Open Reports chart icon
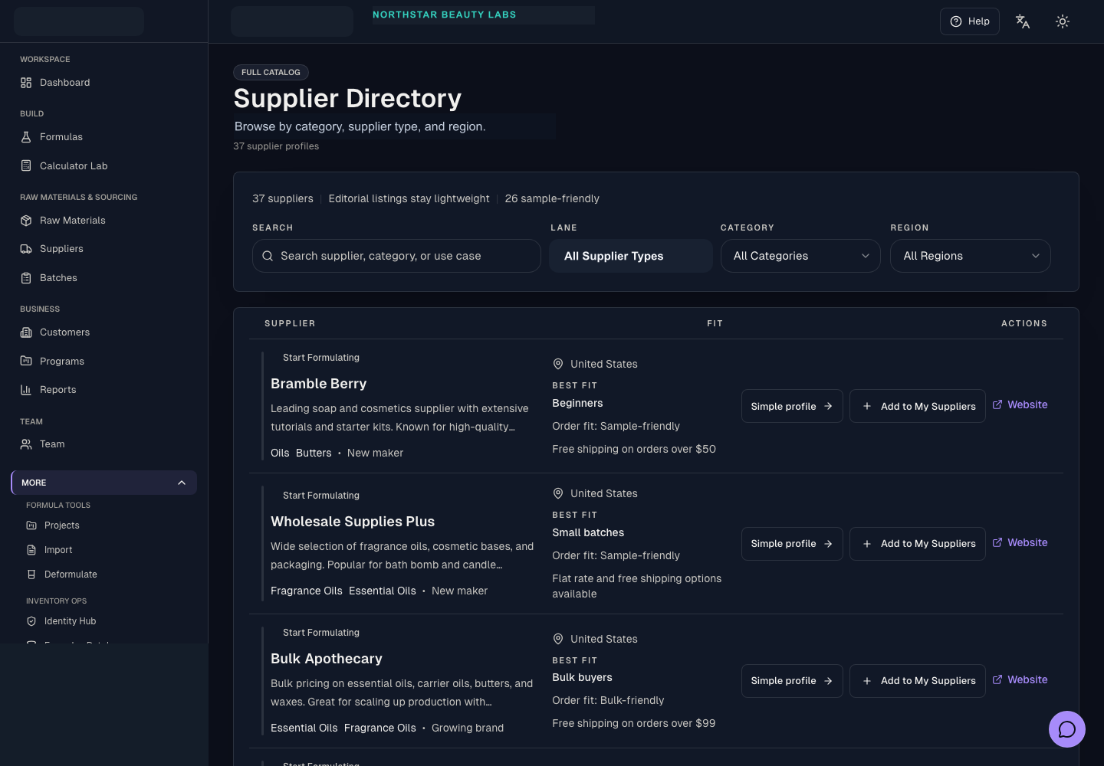This screenshot has width=1104, height=766. point(26,390)
